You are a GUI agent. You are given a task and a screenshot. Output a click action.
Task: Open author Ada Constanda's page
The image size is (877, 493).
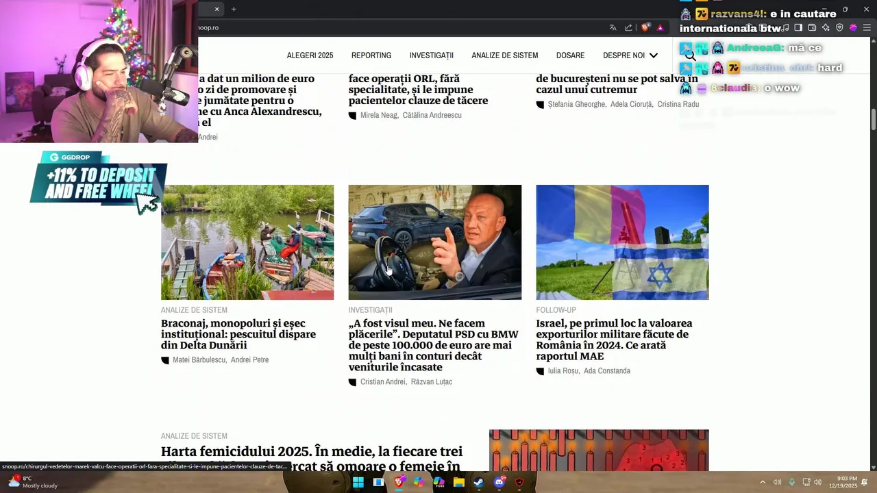pyautogui.click(x=607, y=371)
